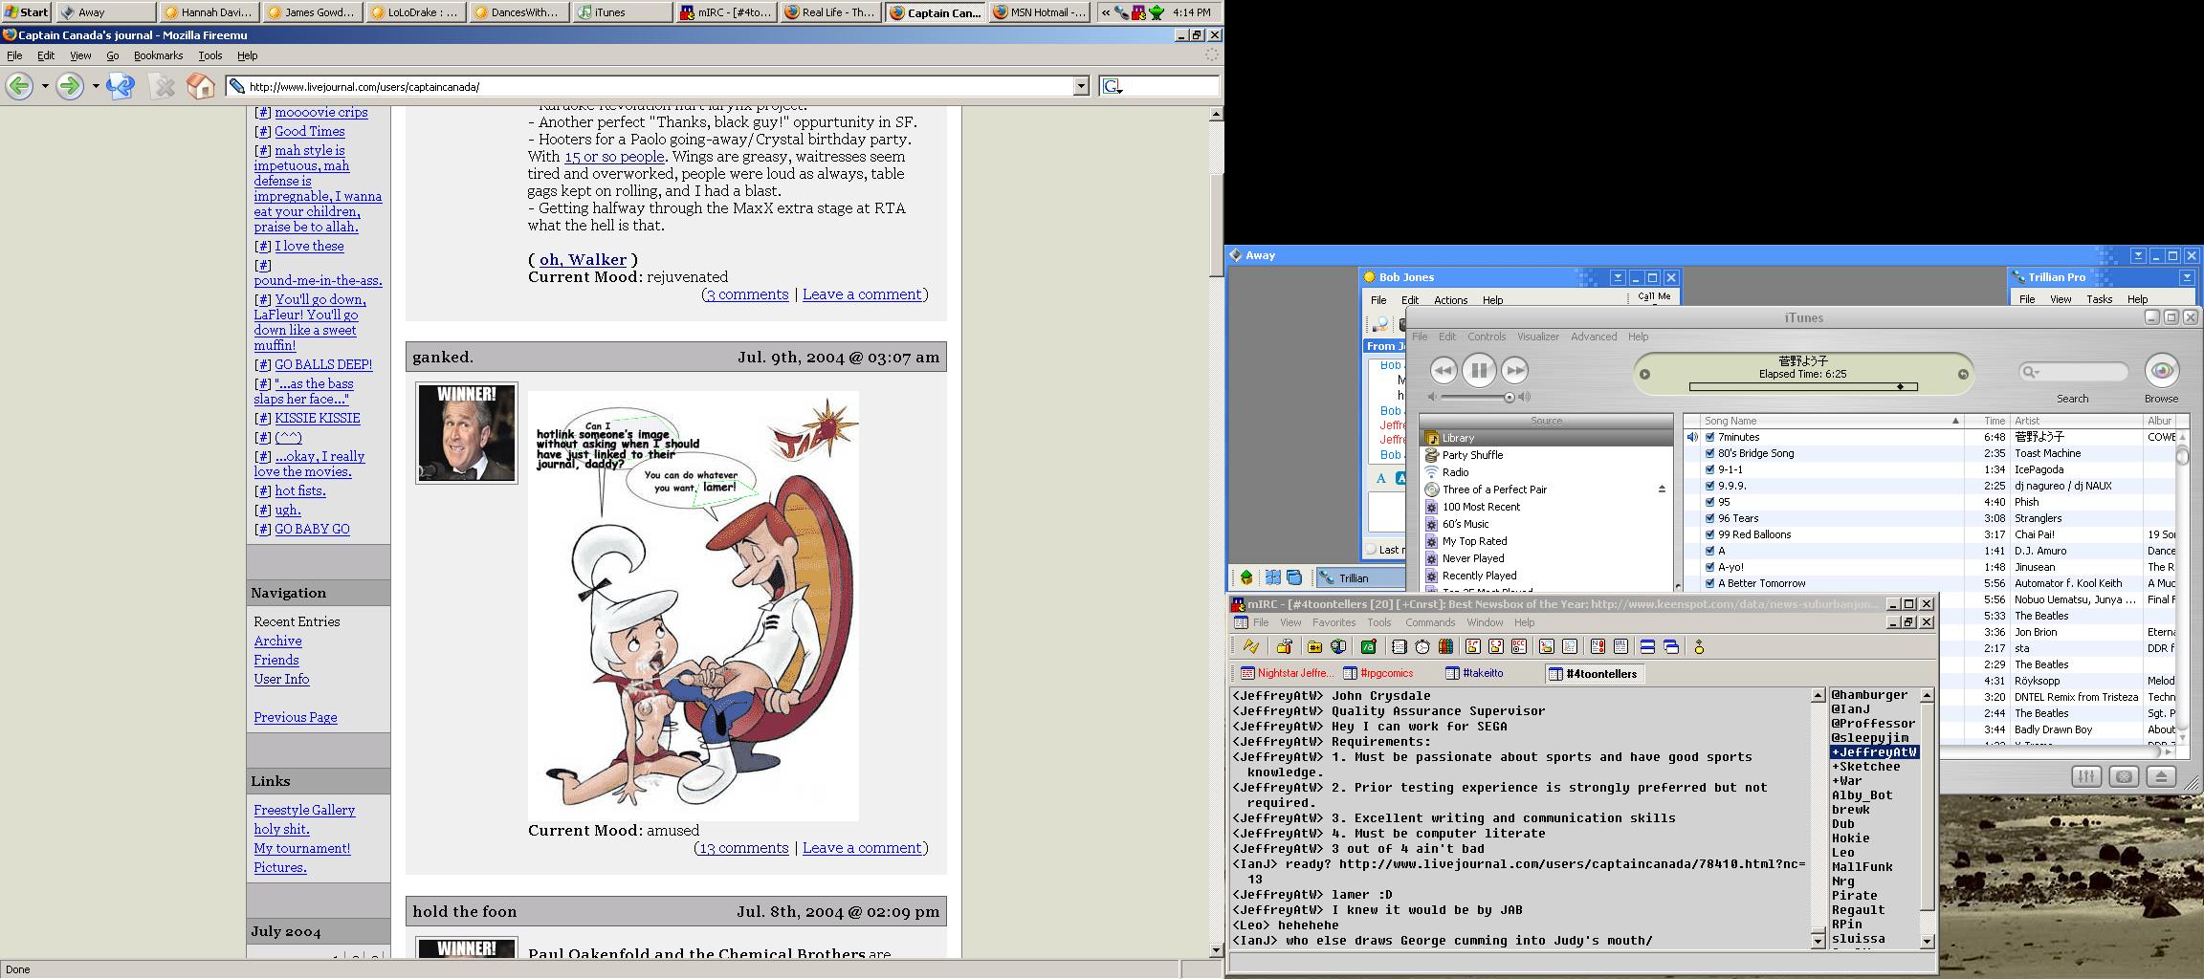This screenshot has width=2204, height=979.
Task: Click Firefox Forward arrow button
Action: 70,86
